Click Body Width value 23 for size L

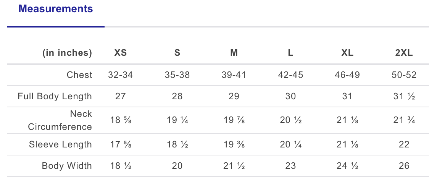(x=290, y=166)
